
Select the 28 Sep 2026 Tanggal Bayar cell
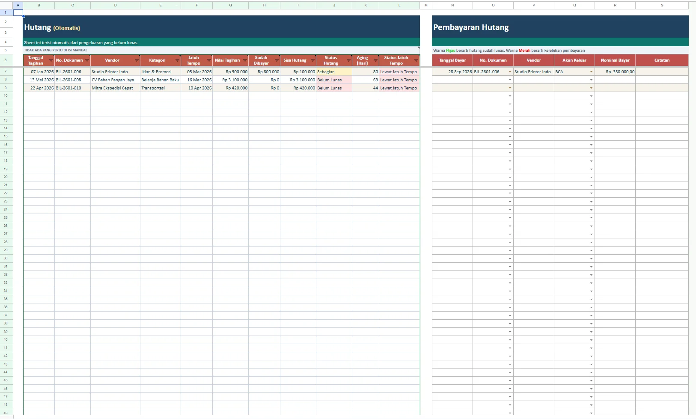tap(452, 72)
